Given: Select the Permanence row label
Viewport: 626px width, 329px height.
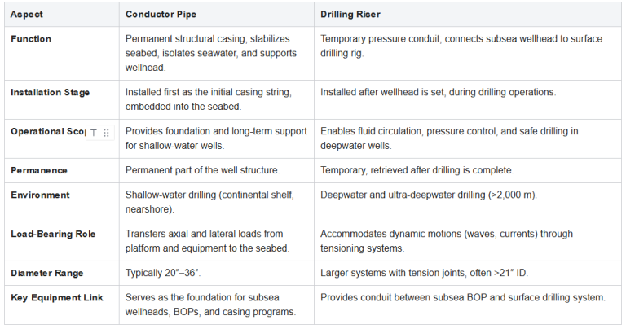Looking at the screenshot, I should (x=39, y=170).
